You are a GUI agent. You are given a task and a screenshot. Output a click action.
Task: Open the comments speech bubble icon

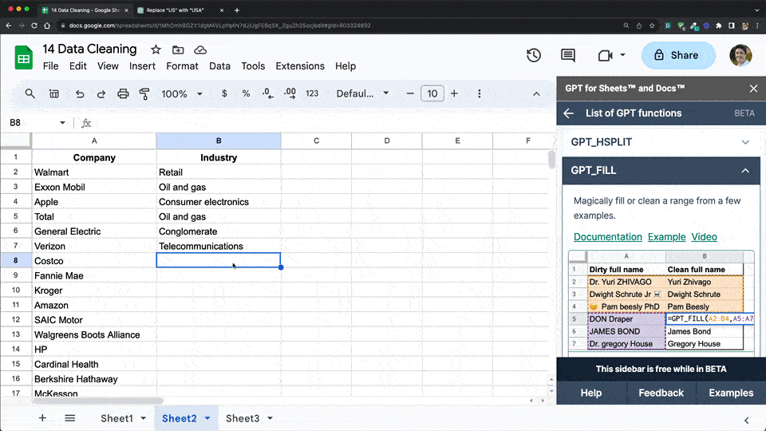click(567, 55)
